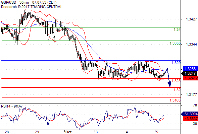
Task: Click the black 1.3247 current price tag
Action: [189, 73]
